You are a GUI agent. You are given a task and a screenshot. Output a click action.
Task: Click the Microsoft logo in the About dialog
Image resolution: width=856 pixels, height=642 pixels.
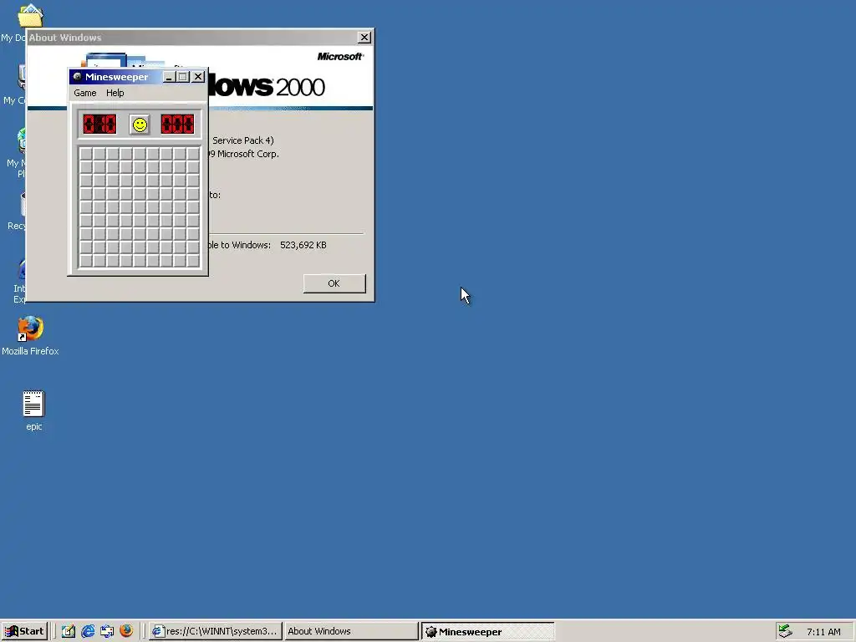point(340,56)
